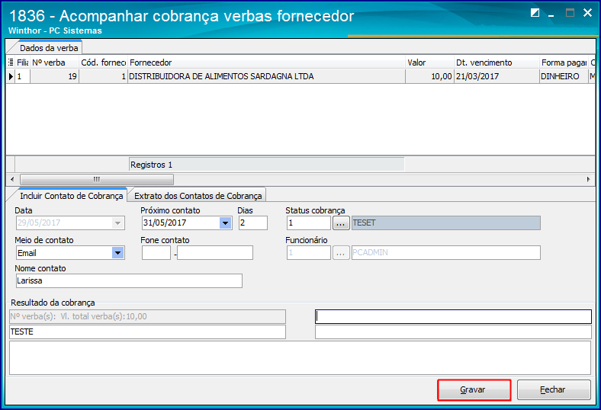
Task: Click the grid column selector icon
Action: [x=11, y=62]
